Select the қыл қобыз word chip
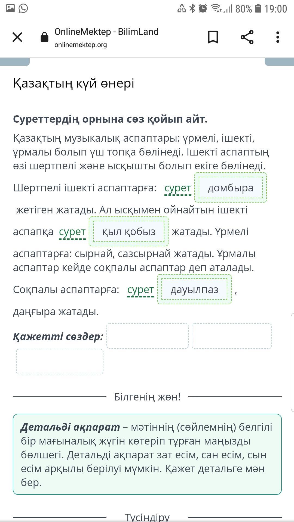294x522 pixels. coord(129,232)
